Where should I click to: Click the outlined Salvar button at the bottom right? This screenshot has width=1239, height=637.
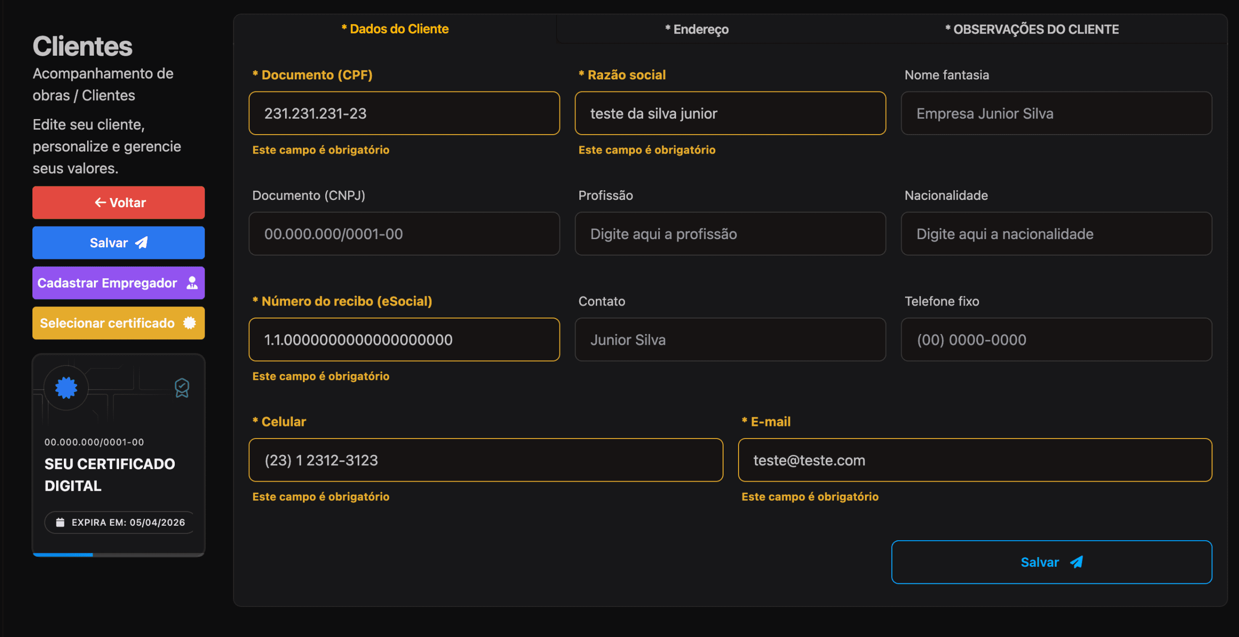1051,562
